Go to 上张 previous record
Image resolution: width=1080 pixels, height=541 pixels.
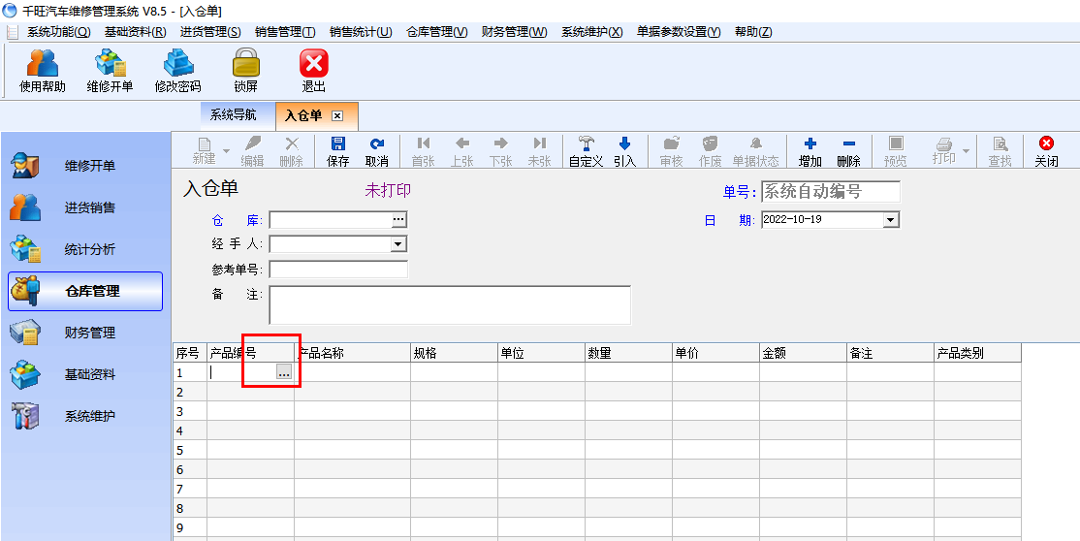[x=462, y=151]
